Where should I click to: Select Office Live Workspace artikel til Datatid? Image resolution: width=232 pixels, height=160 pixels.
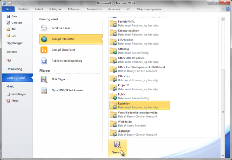click(139, 69)
